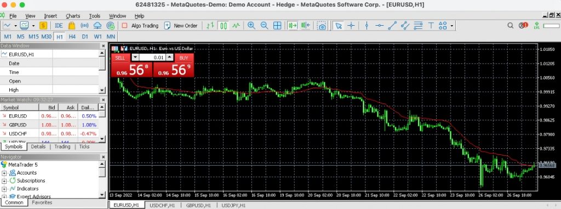Switch to the Ticks tab
The height and width of the screenshot is (209, 561).
coord(84,147)
